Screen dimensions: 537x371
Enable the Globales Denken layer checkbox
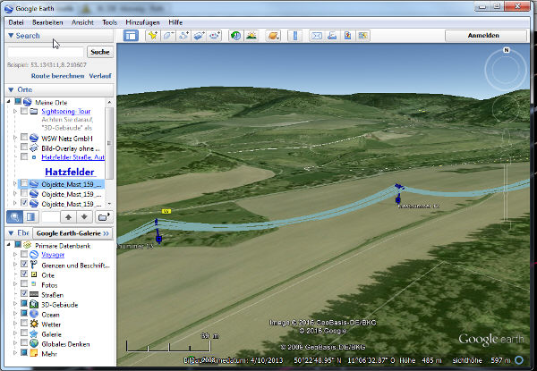(24, 342)
